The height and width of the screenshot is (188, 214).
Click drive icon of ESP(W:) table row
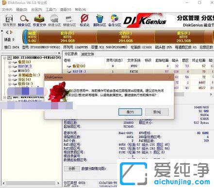pyautogui.click(x=69, y=71)
